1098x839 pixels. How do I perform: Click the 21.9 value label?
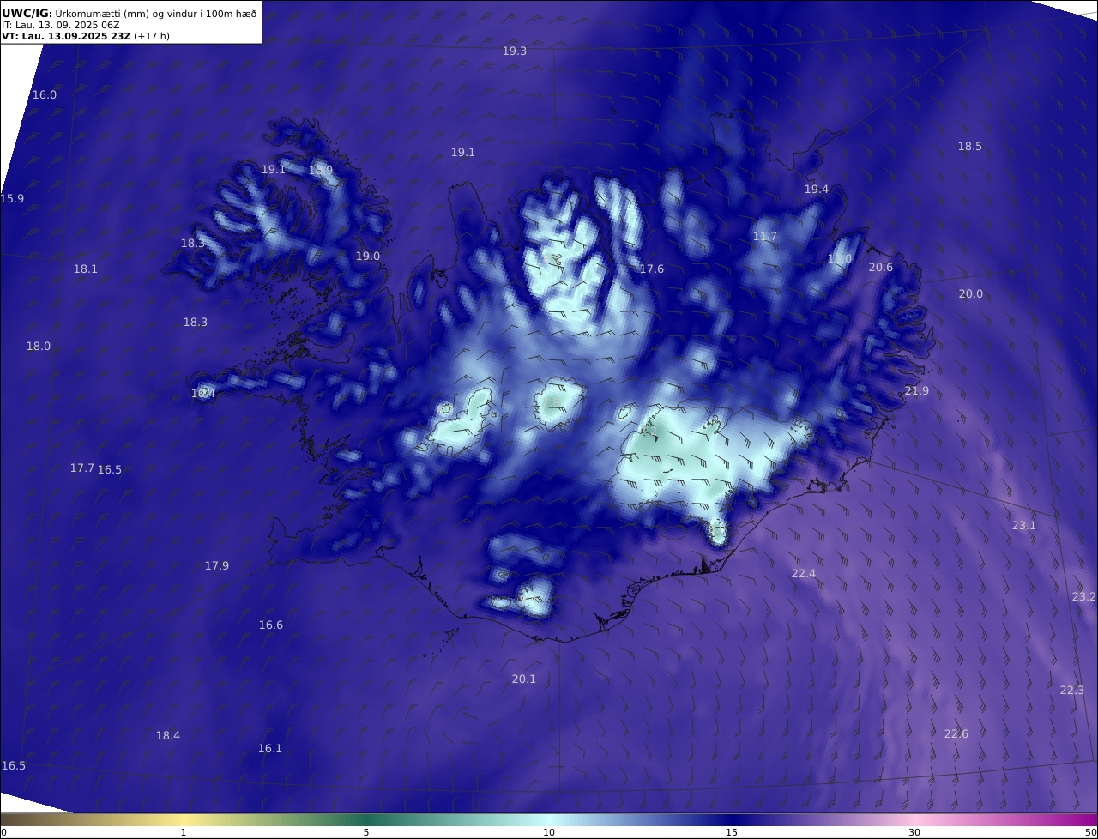click(x=917, y=391)
